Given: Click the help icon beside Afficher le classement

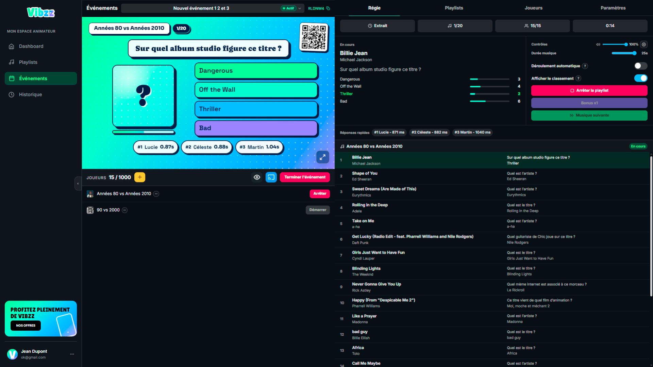Looking at the screenshot, I should tap(578, 78).
